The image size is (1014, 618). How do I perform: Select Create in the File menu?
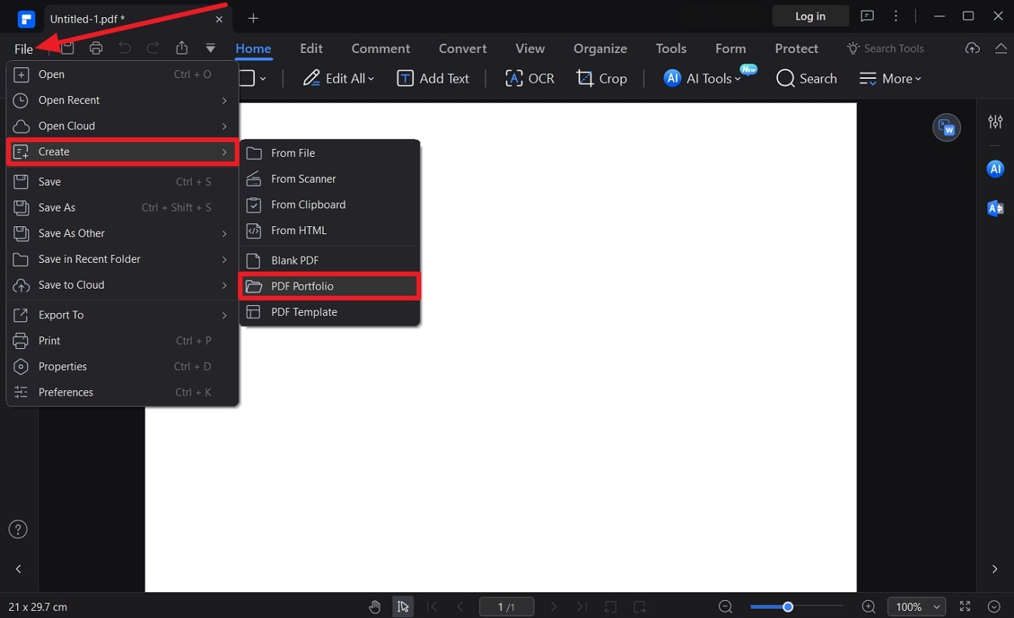point(122,151)
